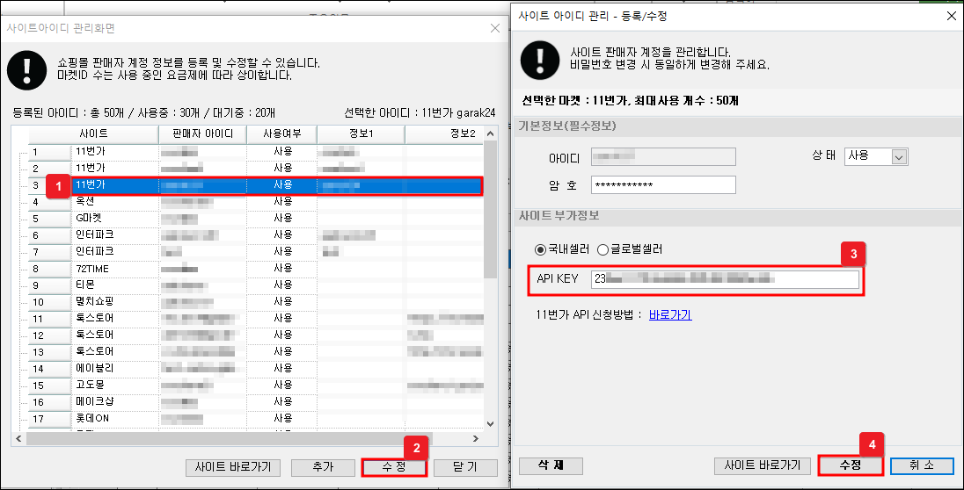964x490 pixels.
Task: Open the 상태 dropdown showing 사용
Action: click(x=876, y=156)
